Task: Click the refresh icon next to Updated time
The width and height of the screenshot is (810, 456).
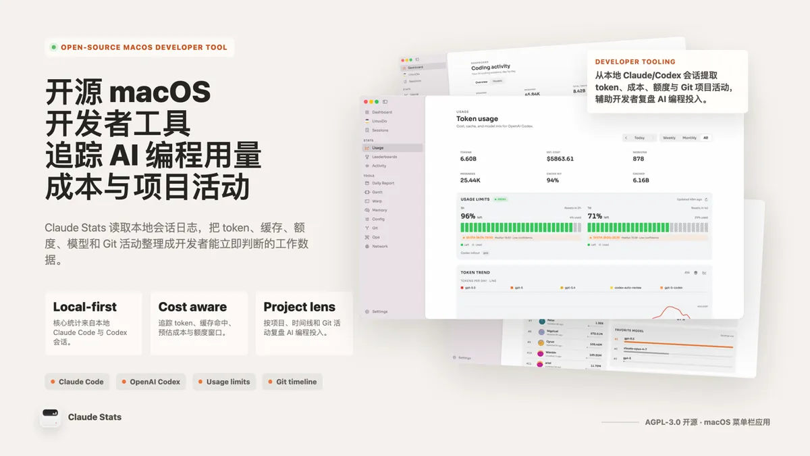Action: point(706,199)
